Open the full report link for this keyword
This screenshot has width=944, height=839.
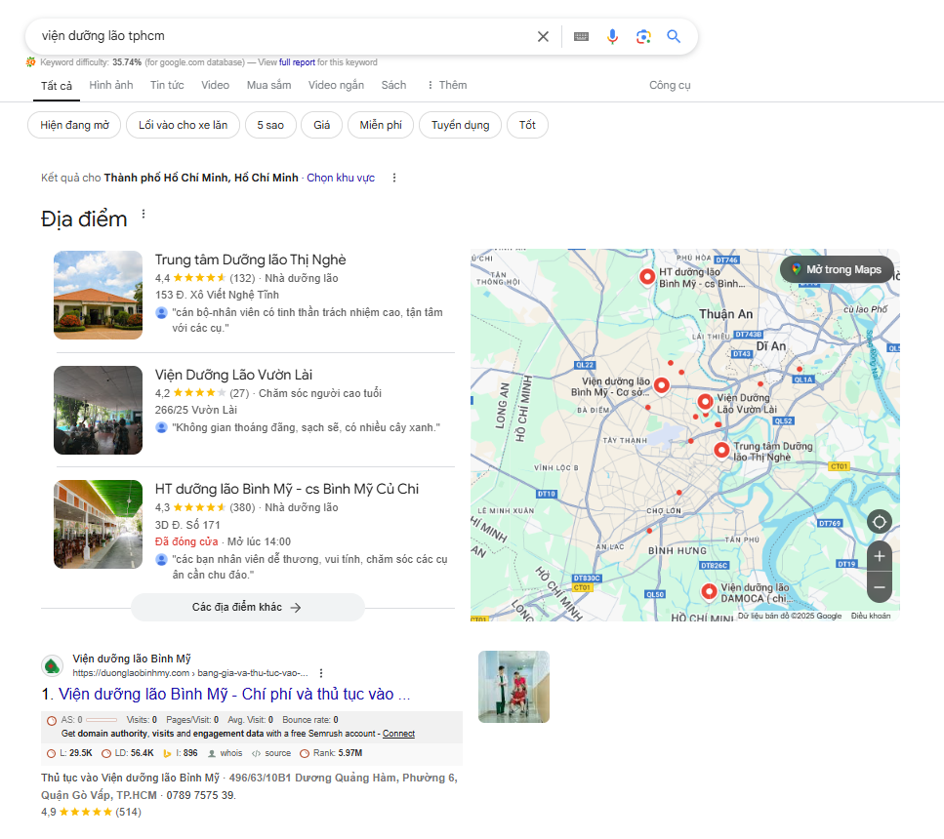pos(298,62)
